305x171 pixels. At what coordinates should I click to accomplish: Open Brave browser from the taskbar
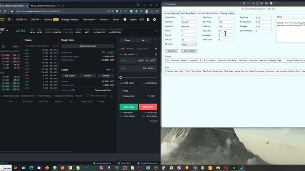(x=187, y=168)
